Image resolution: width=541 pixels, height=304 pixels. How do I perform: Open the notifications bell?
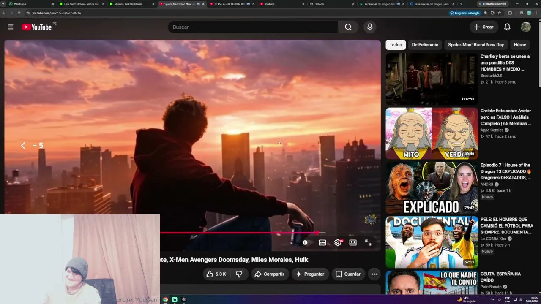(x=507, y=27)
